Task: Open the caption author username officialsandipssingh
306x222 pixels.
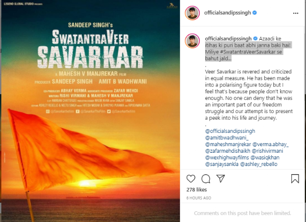Action: tap(228, 39)
